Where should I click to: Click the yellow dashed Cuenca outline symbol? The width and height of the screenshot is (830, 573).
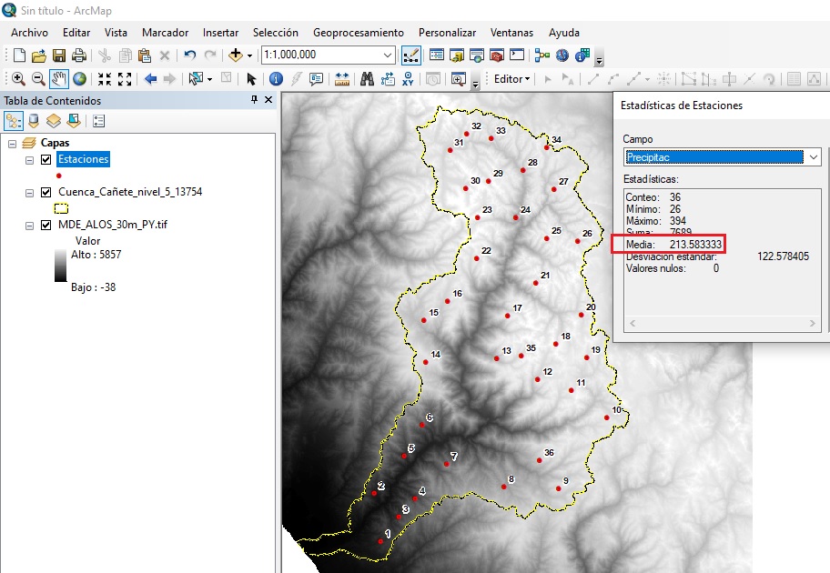click(61, 208)
